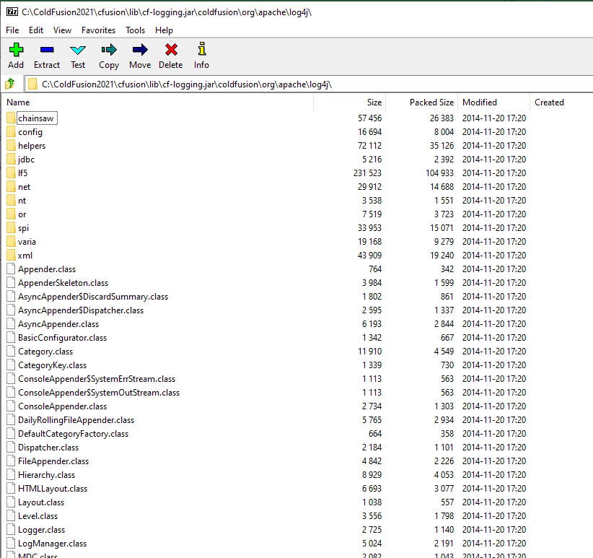Sort by the Modified column header
Viewport: 593px width, 558px height.
pyautogui.click(x=493, y=103)
